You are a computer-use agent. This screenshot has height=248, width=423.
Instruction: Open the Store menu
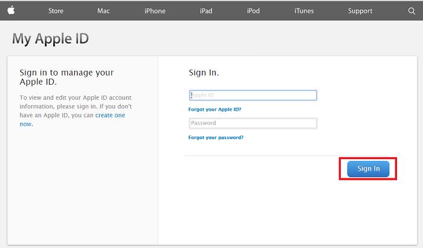56,11
